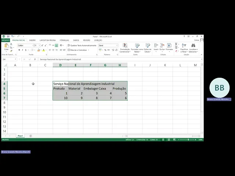Align text to the vertical middle
235x176 pixels.
pos(53,45)
